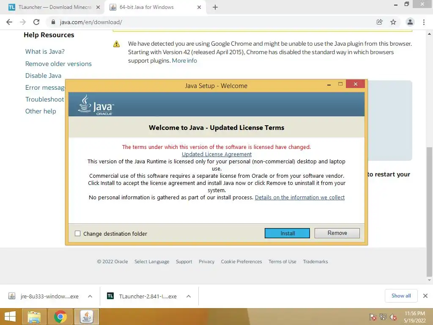
Task: Close the 64-bit Java for Windows tab
Action: (199, 7)
